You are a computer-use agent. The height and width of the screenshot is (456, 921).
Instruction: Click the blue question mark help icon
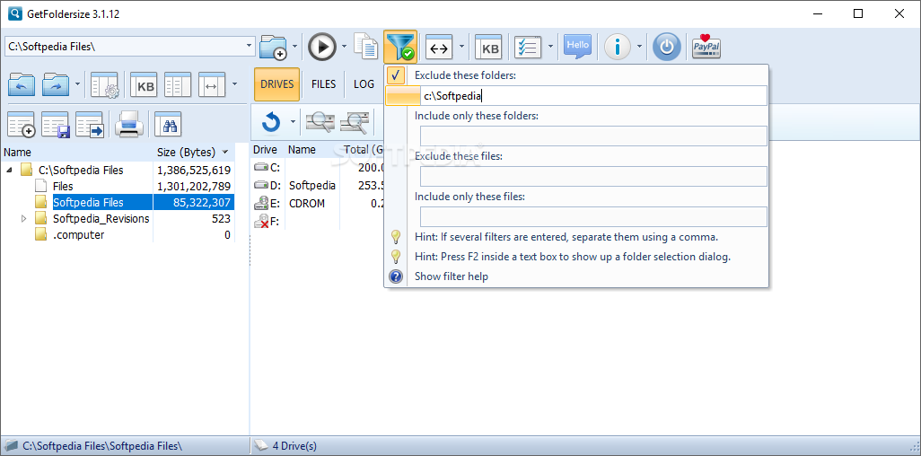[396, 276]
